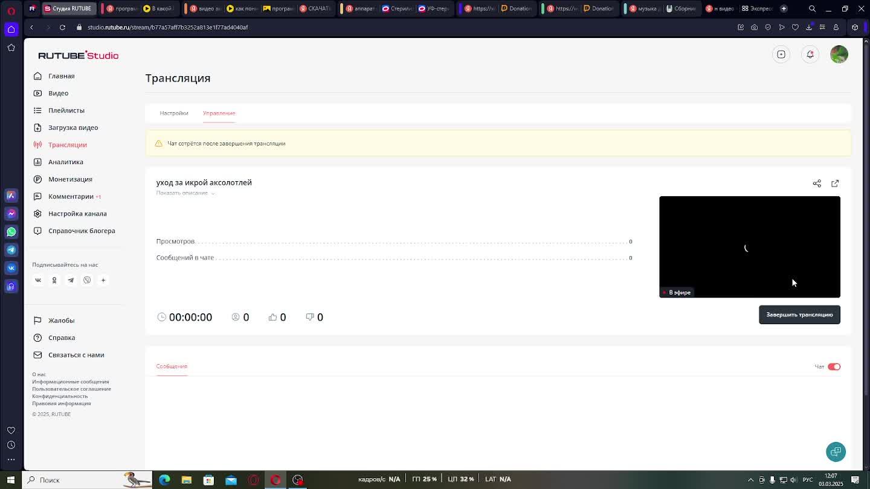
Task: Search tabs with magnifier icon
Action: 812,8
